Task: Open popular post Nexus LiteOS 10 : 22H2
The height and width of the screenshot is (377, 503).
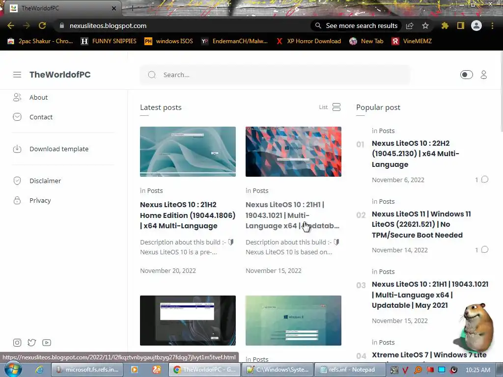Action: 416,154
